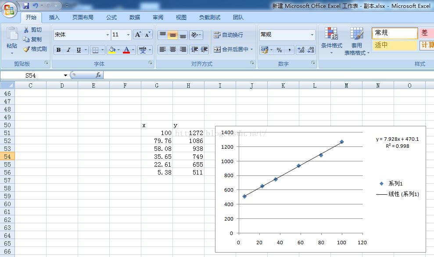Increase indent icon
Image resolution: width=434 pixels, height=257 pixels.
pyautogui.click(x=204, y=50)
